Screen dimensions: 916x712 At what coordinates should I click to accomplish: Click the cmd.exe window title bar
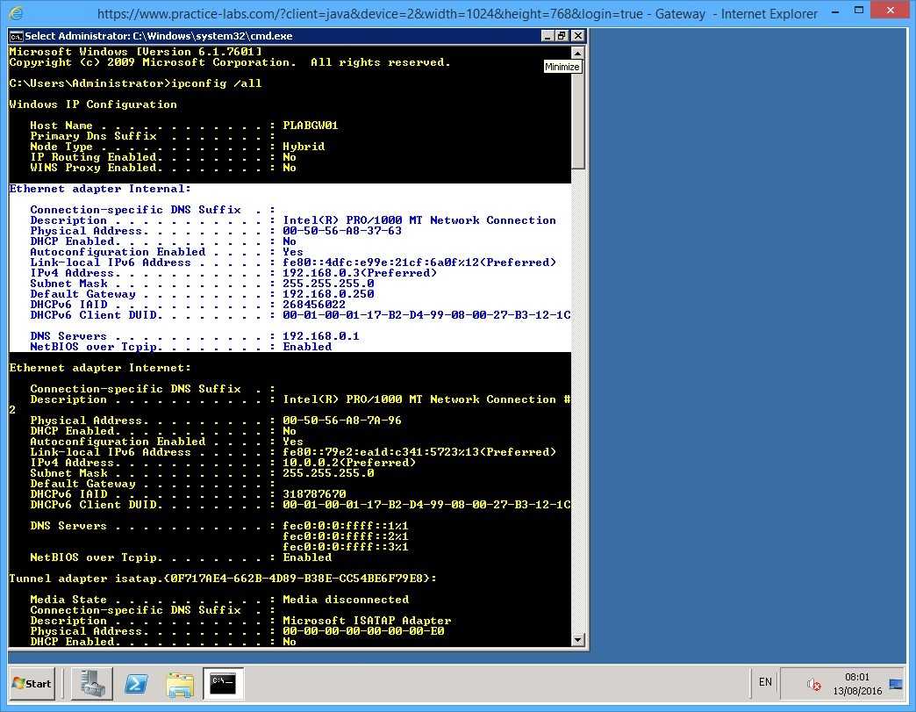click(x=263, y=36)
